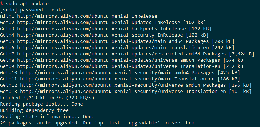Click the '[232 kB]' size on Get:9
The width and height of the screenshot is (260, 127).
point(234,66)
